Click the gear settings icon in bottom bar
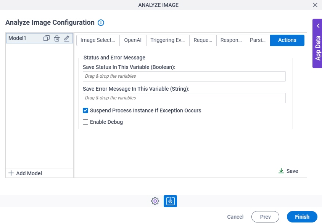 point(155,201)
